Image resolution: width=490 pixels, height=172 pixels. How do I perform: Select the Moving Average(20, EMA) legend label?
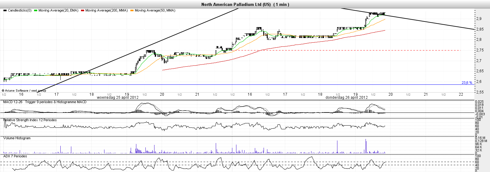(58, 11)
